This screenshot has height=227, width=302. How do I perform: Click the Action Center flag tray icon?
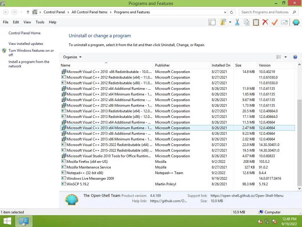[x=274, y=221]
